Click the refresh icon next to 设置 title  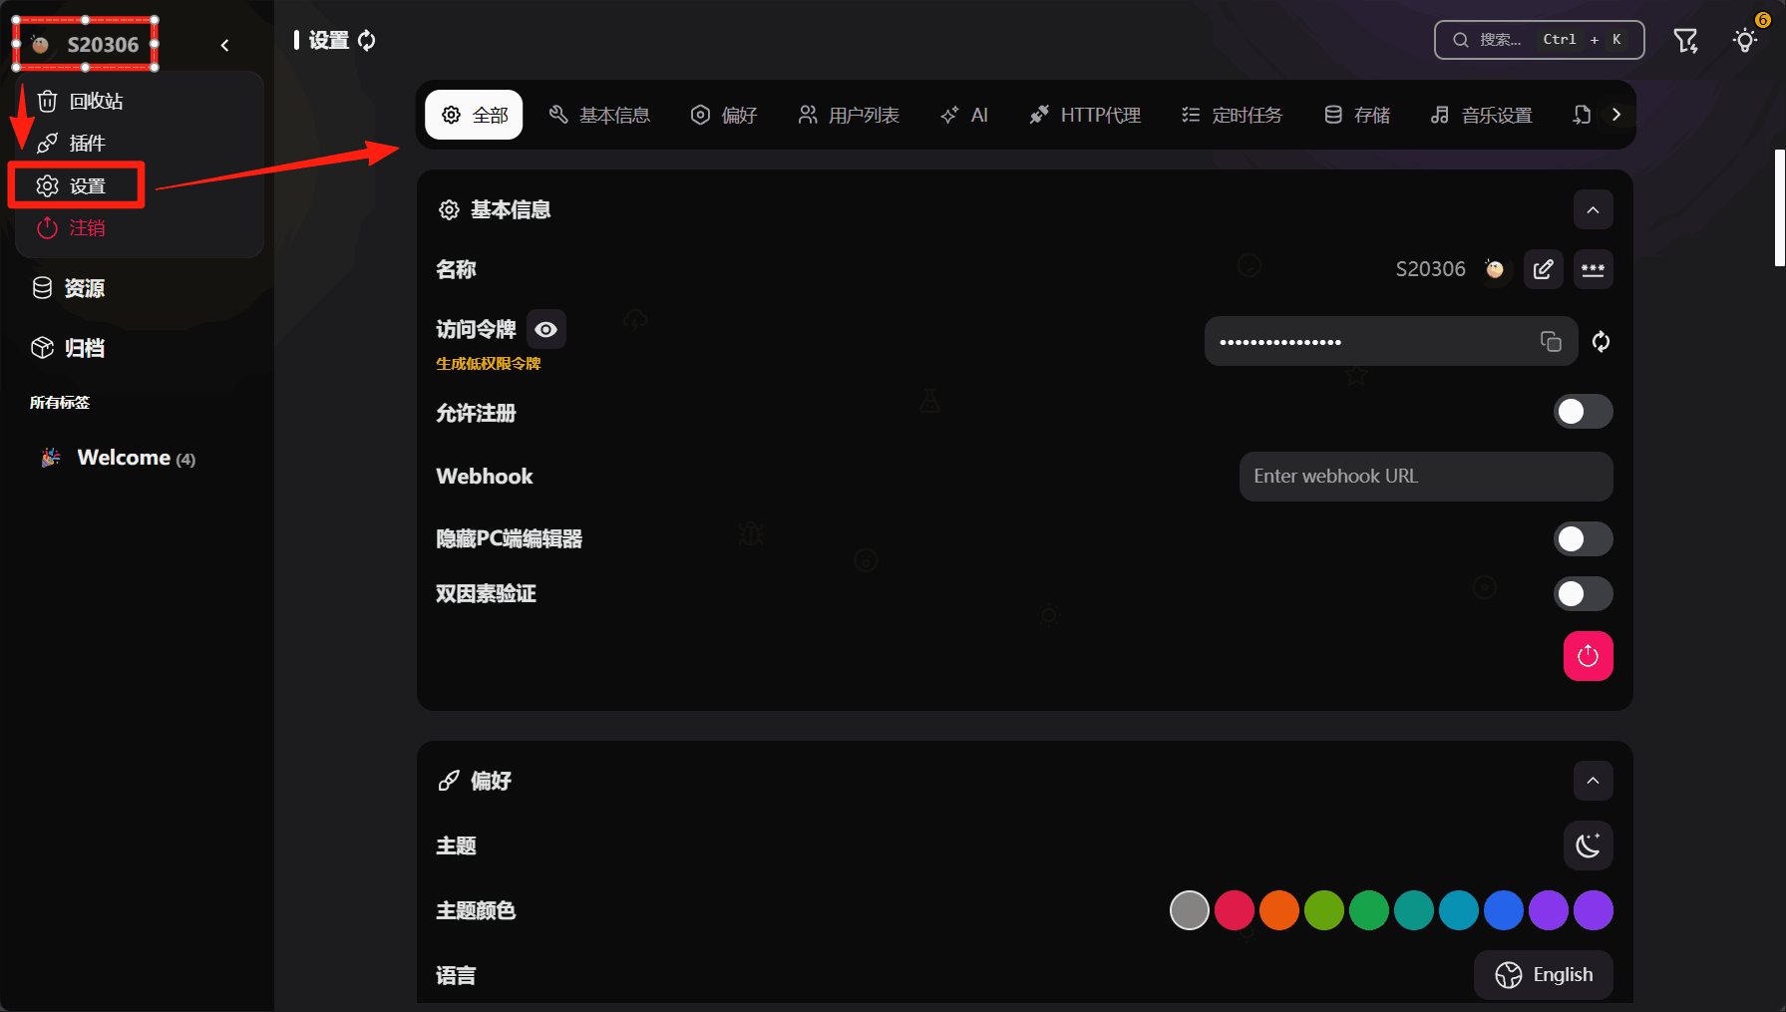367,41
